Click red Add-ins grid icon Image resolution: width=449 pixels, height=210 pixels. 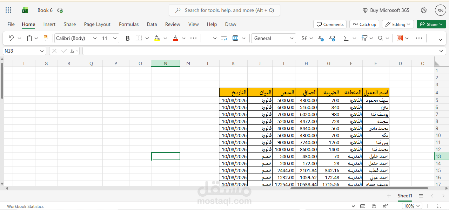pyautogui.click(x=400, y=38)
